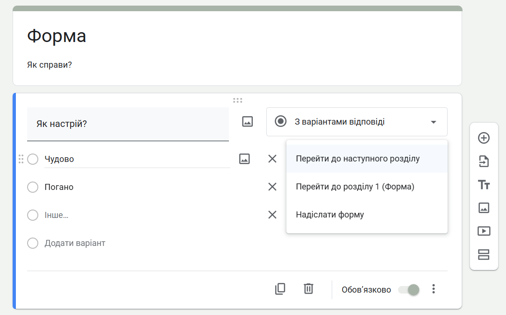The width and height of the screenshot is (506, 315).
Task: Add a new section using the bottom sidebar icon
Action: point(484,254)
